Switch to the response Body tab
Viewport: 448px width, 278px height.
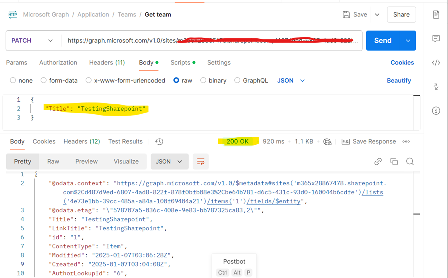coord(17,141)
